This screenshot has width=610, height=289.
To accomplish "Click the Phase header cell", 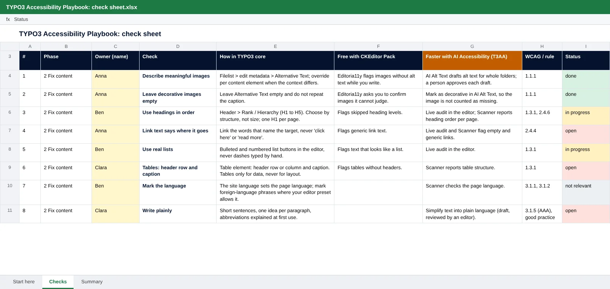I will pyautogui.click(x=66, y=60).
